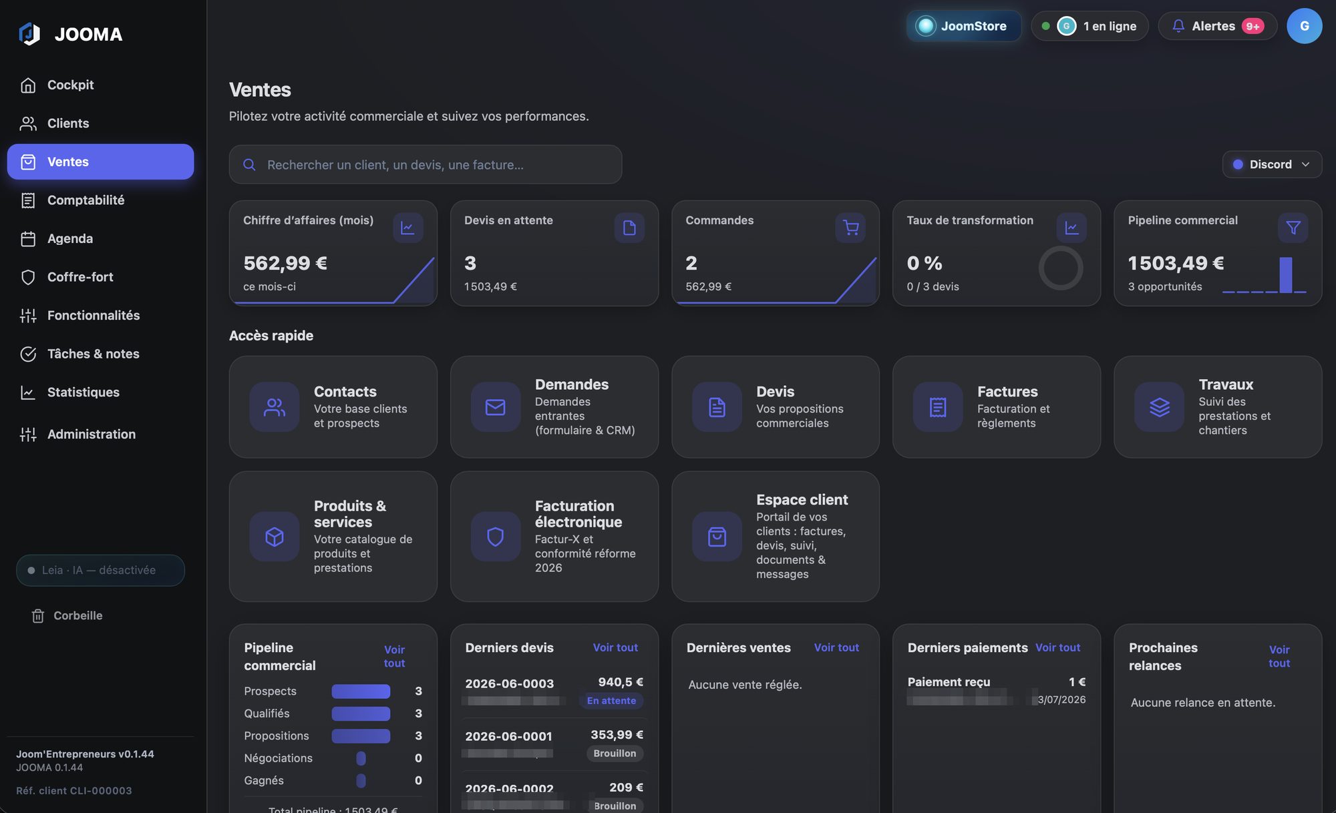Open Statistiques in sidebar

click(100, 392)
